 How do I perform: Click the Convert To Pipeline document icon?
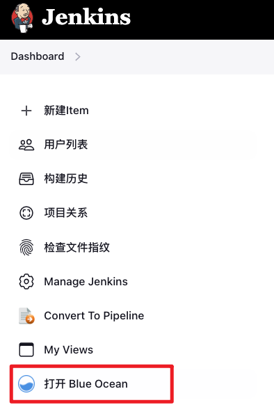tap(26, 316)
